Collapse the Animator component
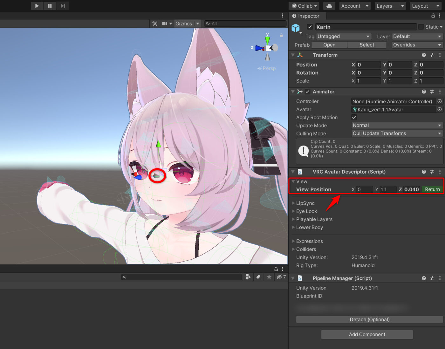The width and height of the screenshot is (445, 349). coord(293,92)
